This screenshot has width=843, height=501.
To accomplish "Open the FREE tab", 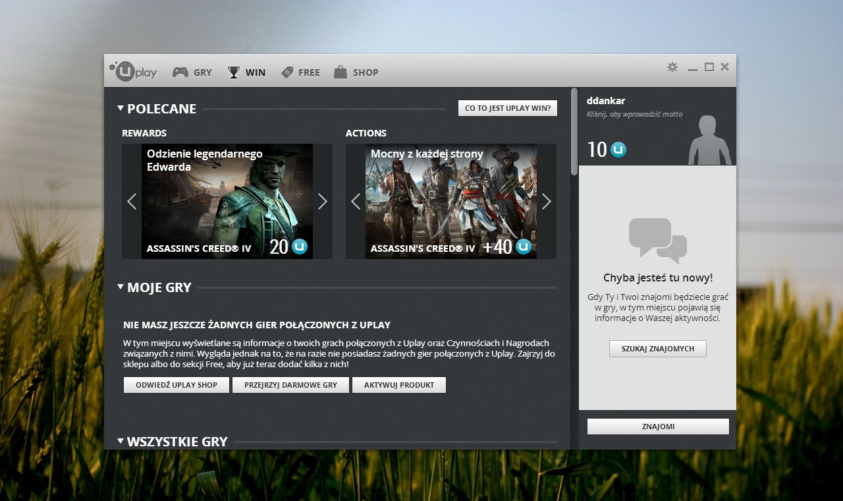I will [300, 73].
